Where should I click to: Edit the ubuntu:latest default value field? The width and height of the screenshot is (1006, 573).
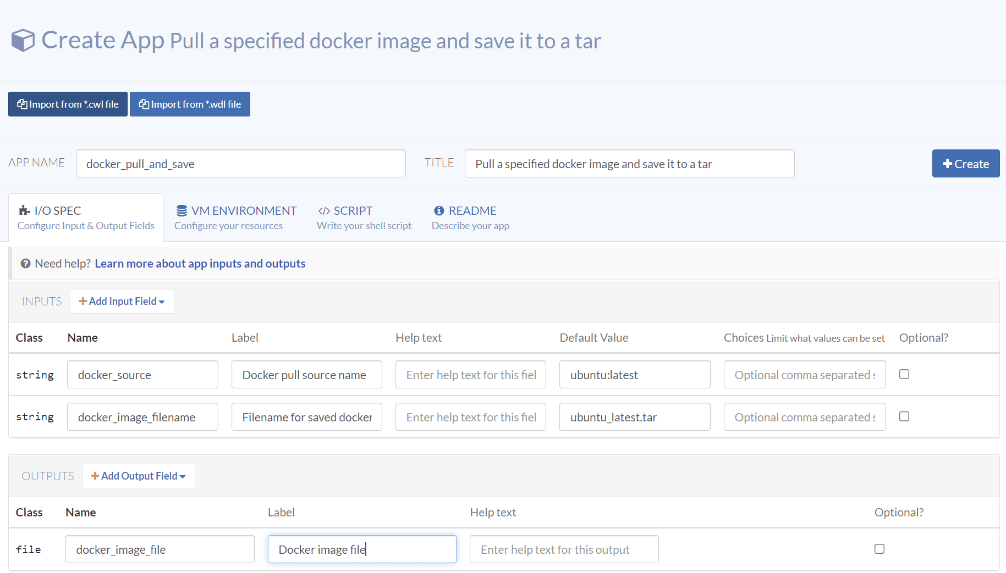click(634, 375)
